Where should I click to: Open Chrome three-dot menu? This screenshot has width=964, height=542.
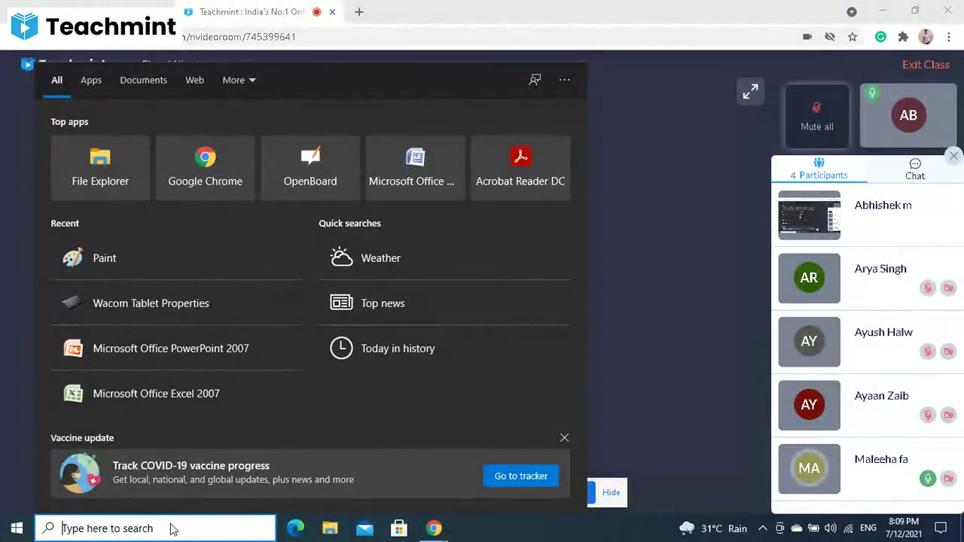(949, 37)
